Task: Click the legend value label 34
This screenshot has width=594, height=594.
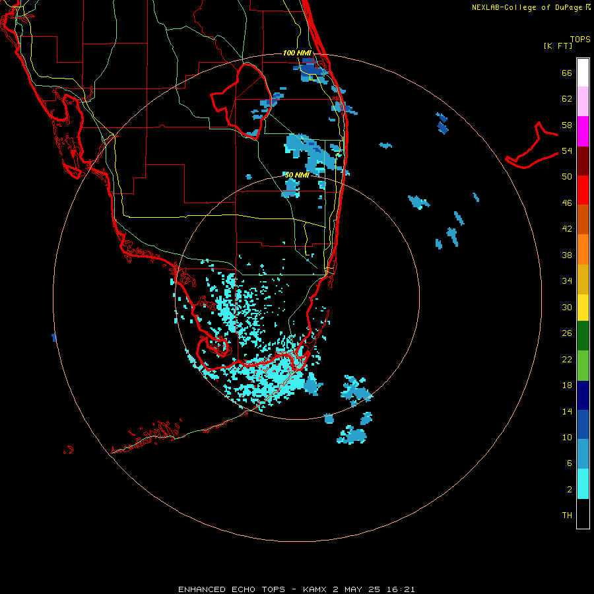Action: (567, 280)
